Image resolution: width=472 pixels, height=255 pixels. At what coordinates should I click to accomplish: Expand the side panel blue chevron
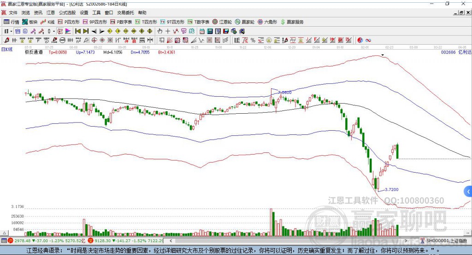coord(468,191)
